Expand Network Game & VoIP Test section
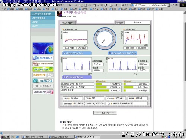The image size is (186, 139). tap(122, 53)
